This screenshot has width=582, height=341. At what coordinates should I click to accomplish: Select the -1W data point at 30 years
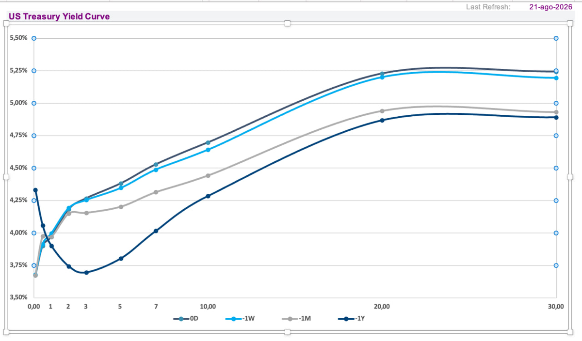point(556,78)
